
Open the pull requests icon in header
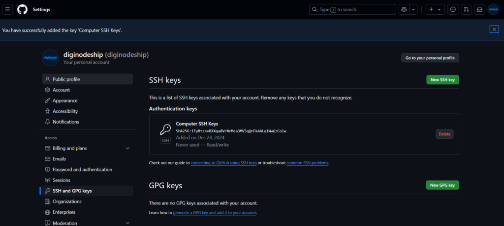coord(466,10)
